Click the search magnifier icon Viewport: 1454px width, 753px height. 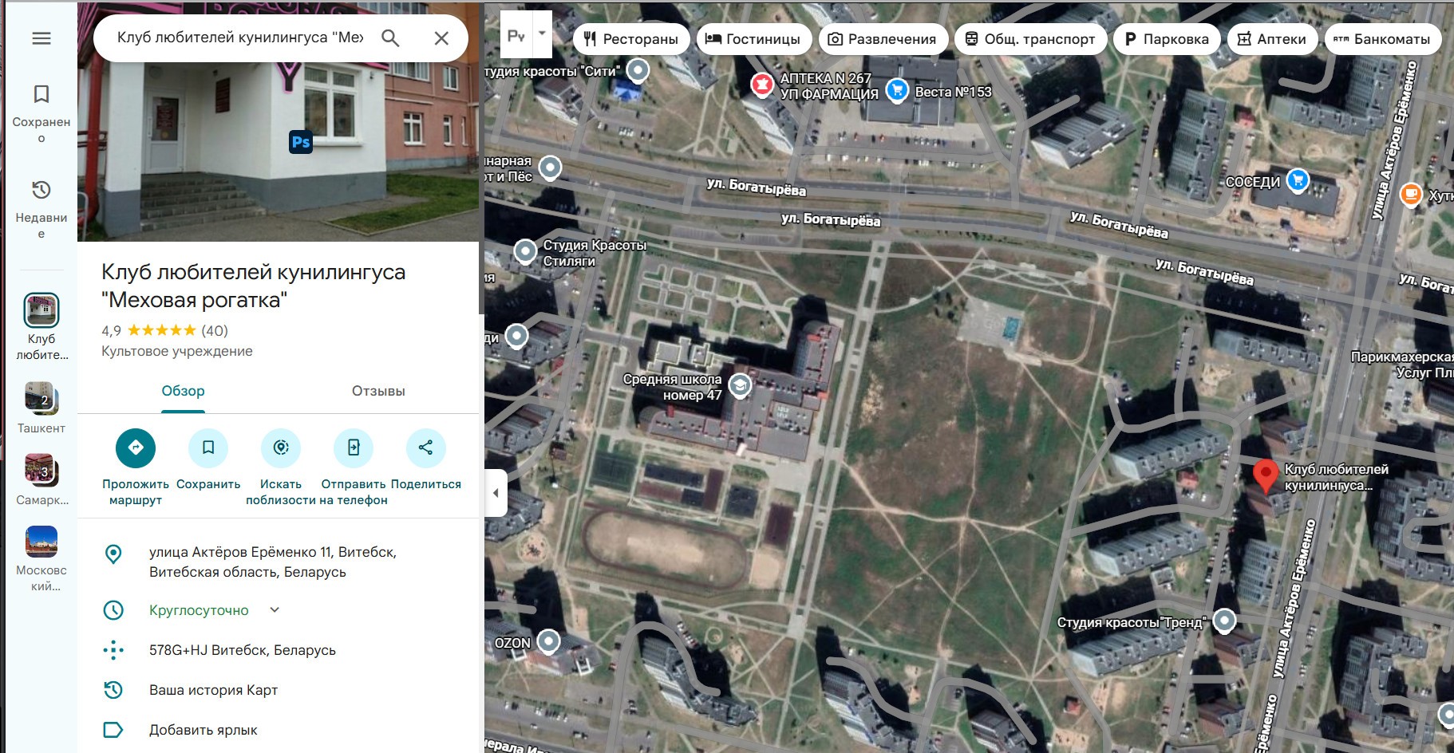tap(390, 38)
